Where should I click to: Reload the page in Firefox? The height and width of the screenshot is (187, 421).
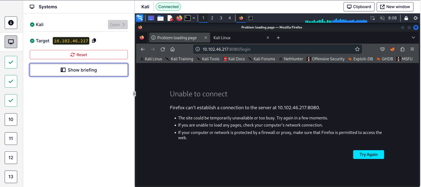click(x=163, y=49)
